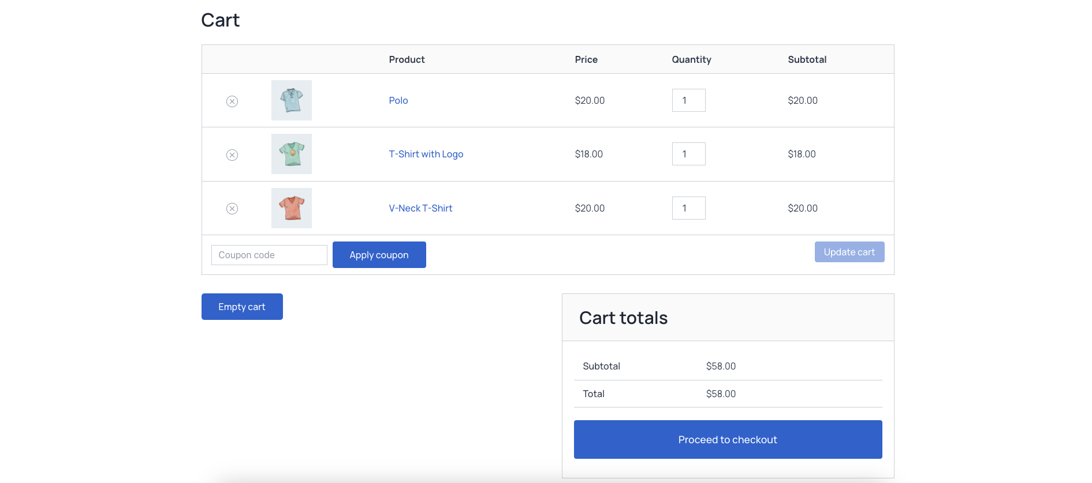The height and width of the screenshot is (483, 1092).
Task: Focus the Polo quantity field
Action: pyautogui.click(x=688, y=100)
